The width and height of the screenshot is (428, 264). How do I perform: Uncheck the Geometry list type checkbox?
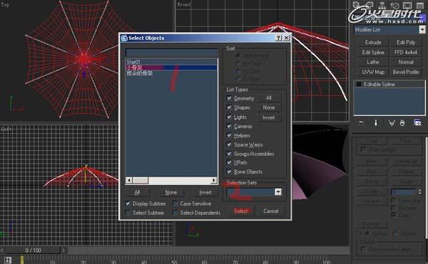point(229,98)
